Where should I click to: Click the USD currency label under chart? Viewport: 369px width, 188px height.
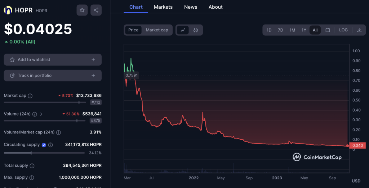(x=356, y=181)
